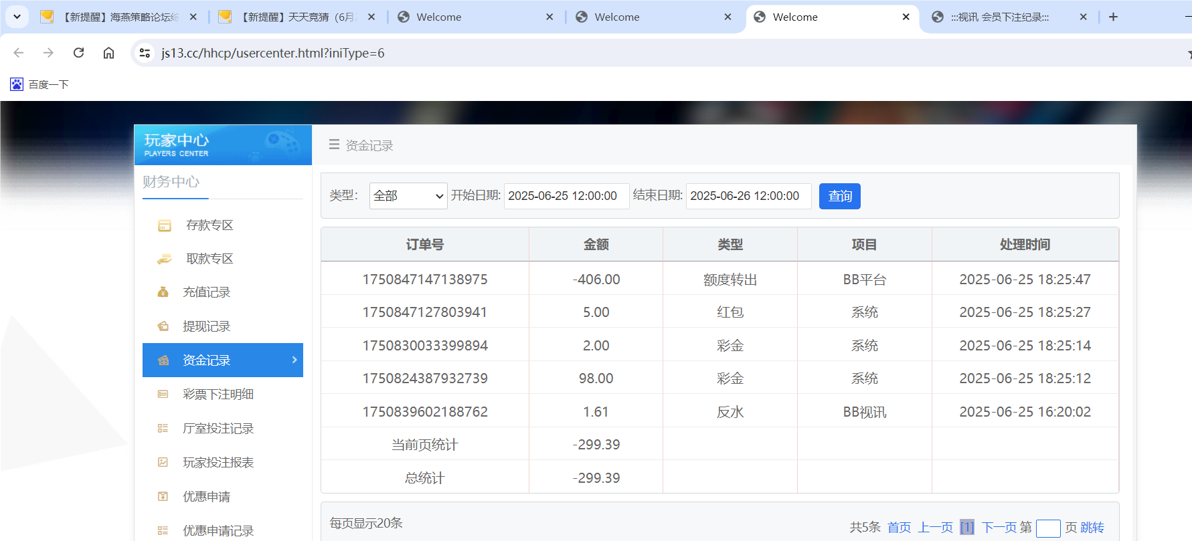Click the 提现记录 sidebar icon
This screenshot has height=541, width=1192.
[163, 326]
